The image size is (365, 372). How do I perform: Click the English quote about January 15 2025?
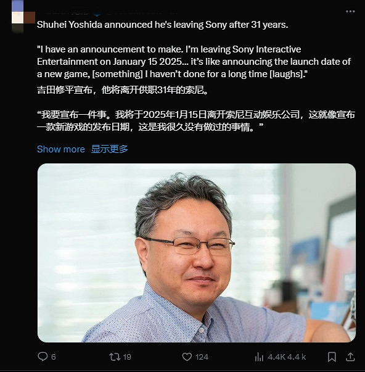194,62
